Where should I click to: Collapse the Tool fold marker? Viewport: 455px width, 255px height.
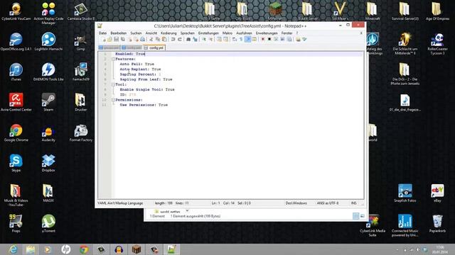[113, 84]
